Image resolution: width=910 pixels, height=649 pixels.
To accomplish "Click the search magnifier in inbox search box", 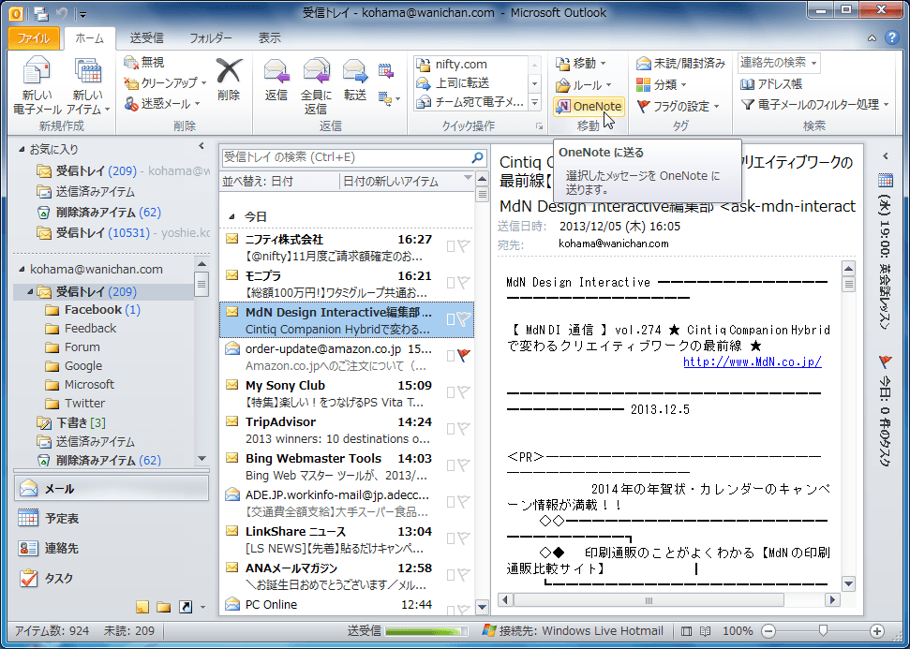I will click(478, 157).
